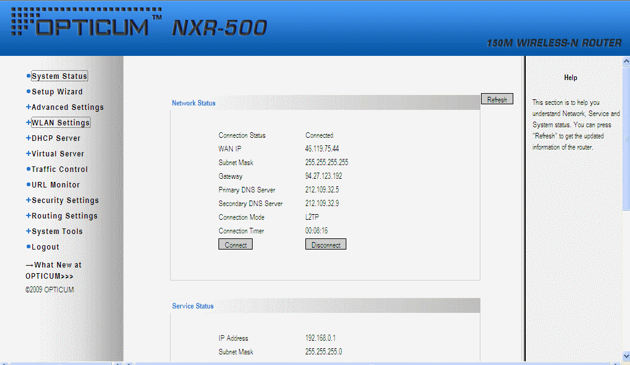630x365 pixels.
Task: Open the System Status page
Action: pos(60,76)
